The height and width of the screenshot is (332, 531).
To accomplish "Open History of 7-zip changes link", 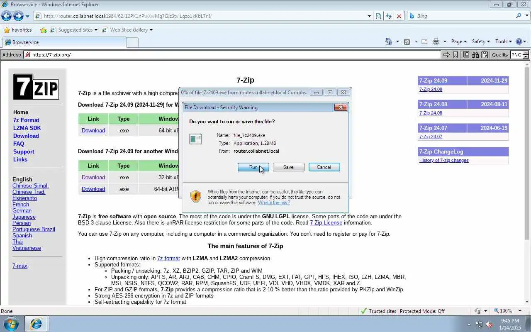I will point(444,160).
